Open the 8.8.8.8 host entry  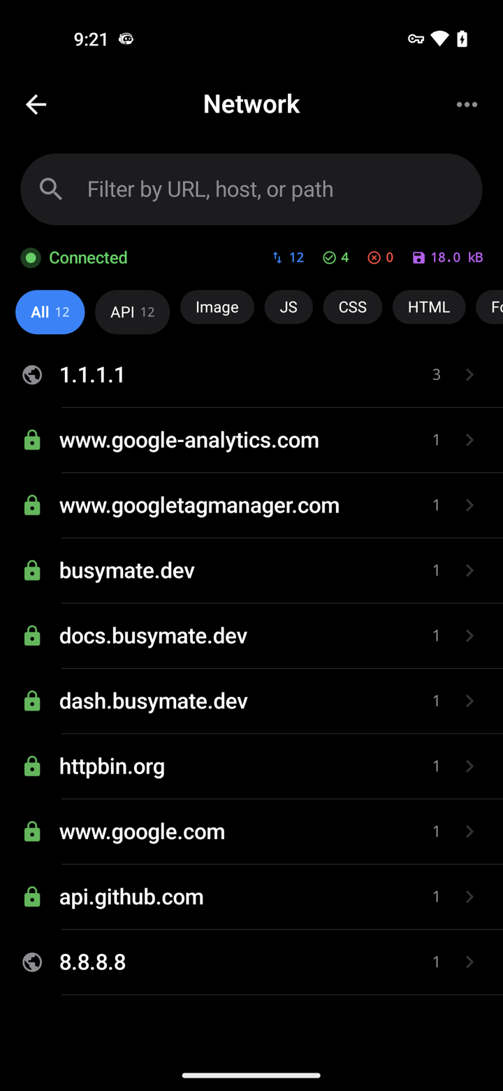tap(251, 962)
